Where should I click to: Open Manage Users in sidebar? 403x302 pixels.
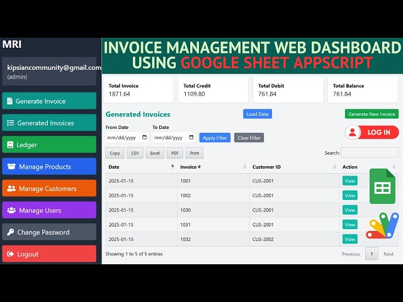point(49,210)
